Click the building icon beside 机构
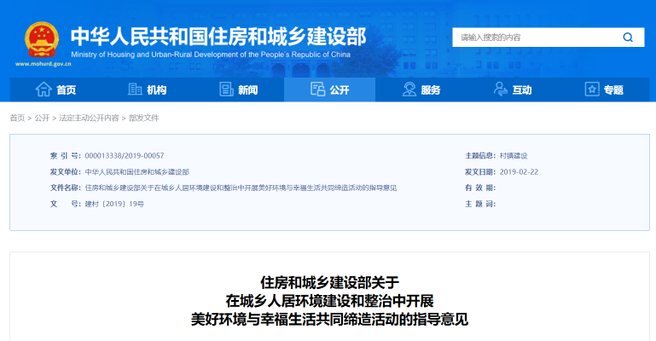This screenshot has width=656, height=341. click(x=135, y=90)
